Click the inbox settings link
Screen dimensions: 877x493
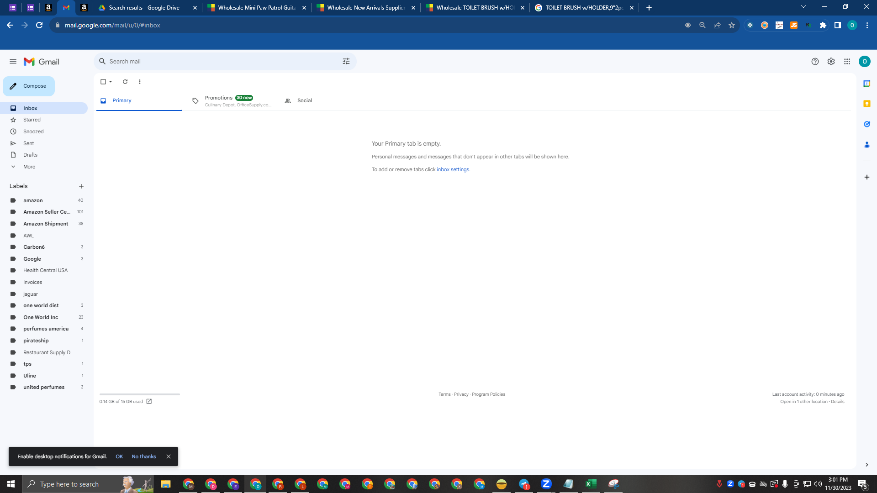(x=453, y=169)
